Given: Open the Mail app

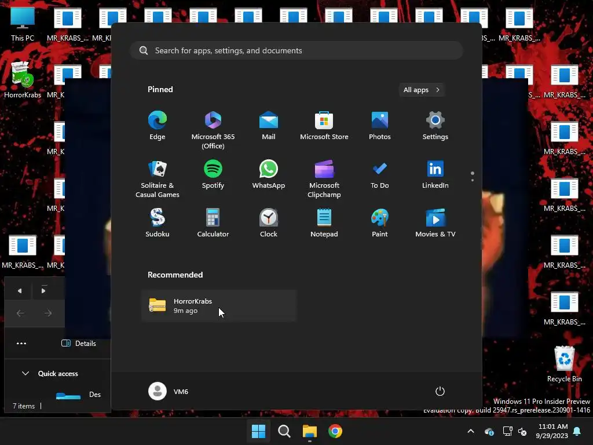Looking at the screenshot, I should pyautogui.click(x=269, y=126).
